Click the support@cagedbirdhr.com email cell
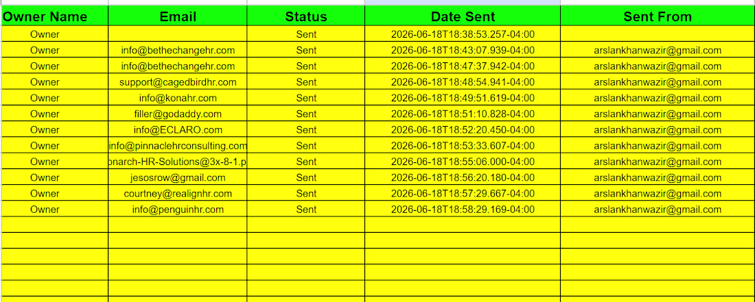This screenshot has height=302, width=755. [178, 82]
